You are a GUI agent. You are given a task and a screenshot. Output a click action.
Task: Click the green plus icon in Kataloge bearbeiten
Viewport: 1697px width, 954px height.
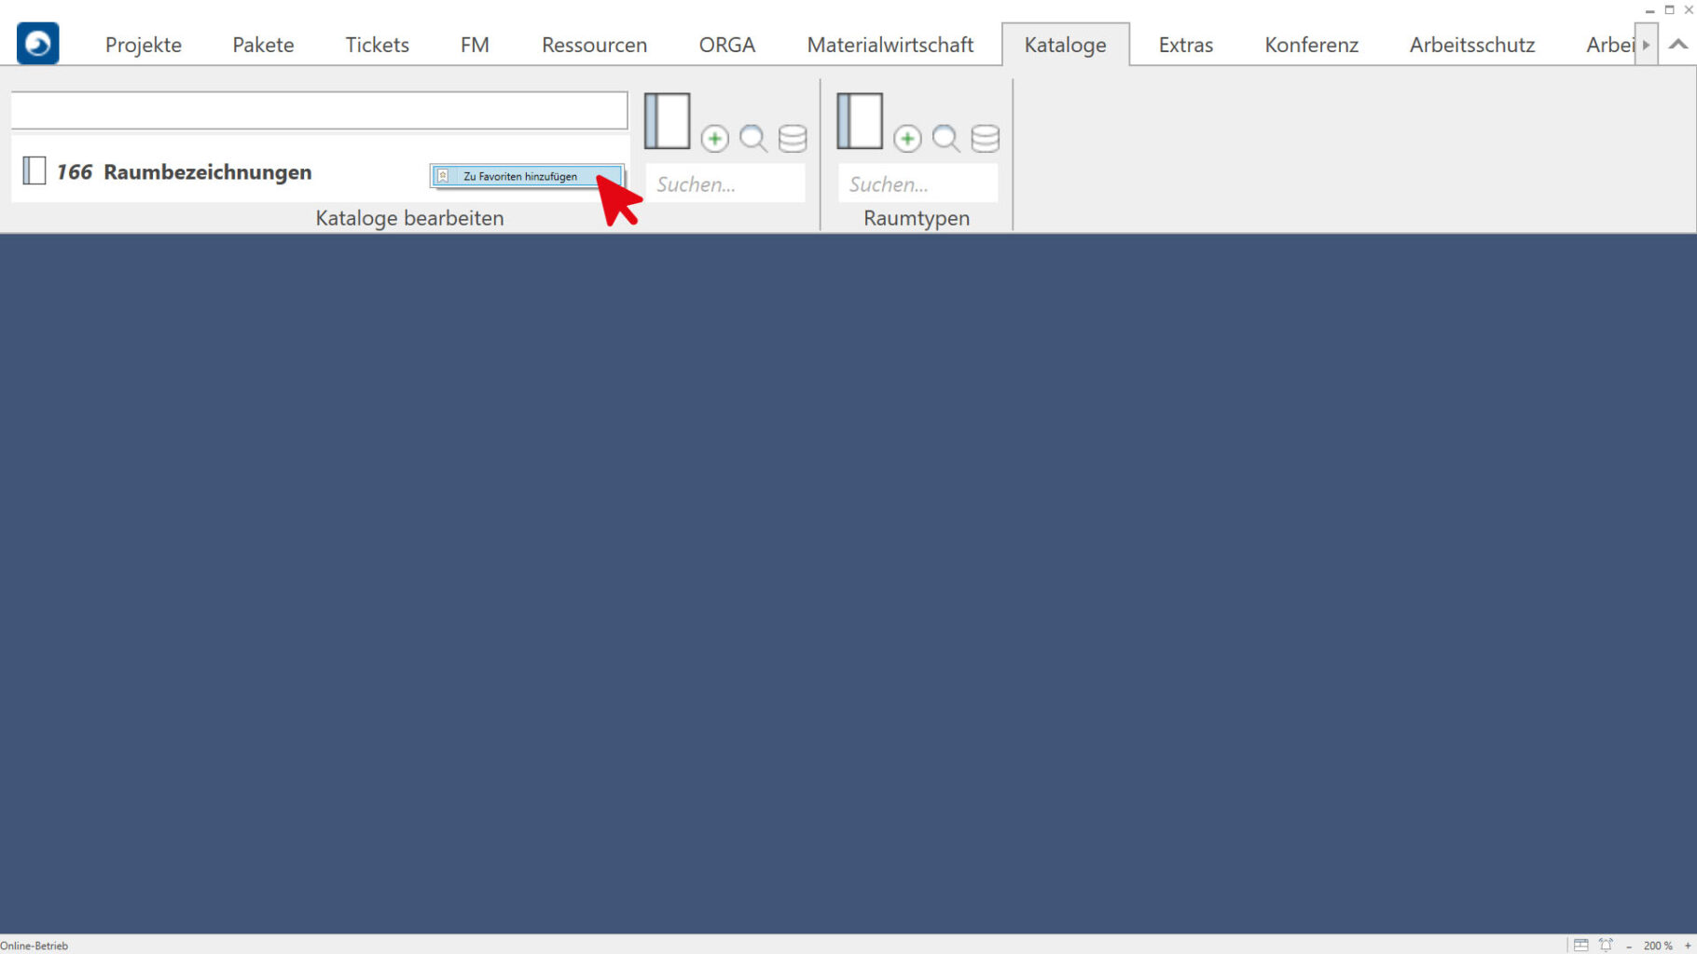[x=714, y=139]
